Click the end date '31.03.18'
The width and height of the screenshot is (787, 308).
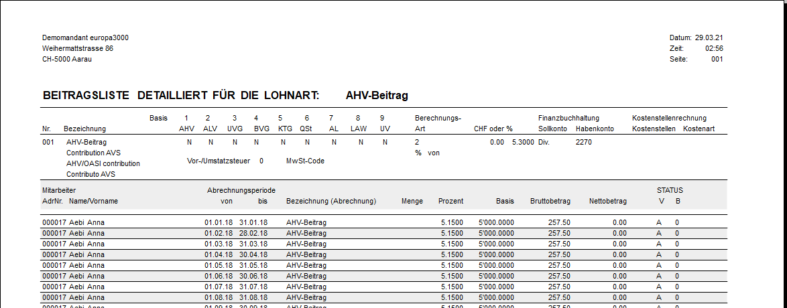[x=253, y=244]
